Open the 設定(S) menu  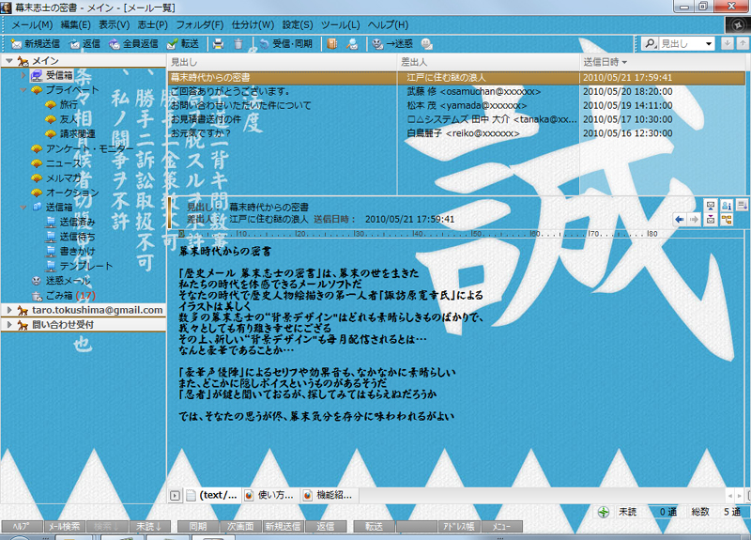298,25
